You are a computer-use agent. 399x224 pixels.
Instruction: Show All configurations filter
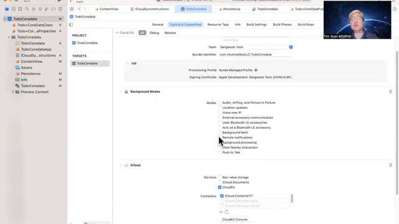click(x=142, y=33)
